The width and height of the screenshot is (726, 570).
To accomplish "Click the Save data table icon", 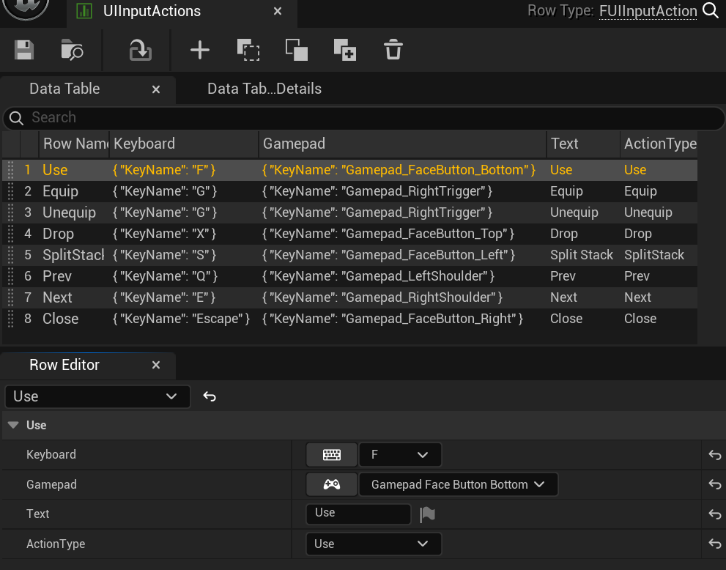I will point(24,50).
